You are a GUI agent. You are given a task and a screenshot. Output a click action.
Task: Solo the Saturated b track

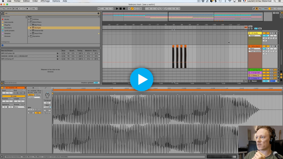[271, 46]
